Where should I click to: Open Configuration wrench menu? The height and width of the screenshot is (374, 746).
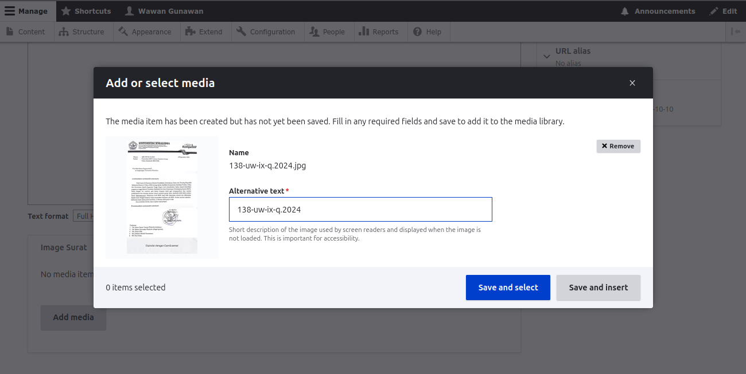(266, 32)
